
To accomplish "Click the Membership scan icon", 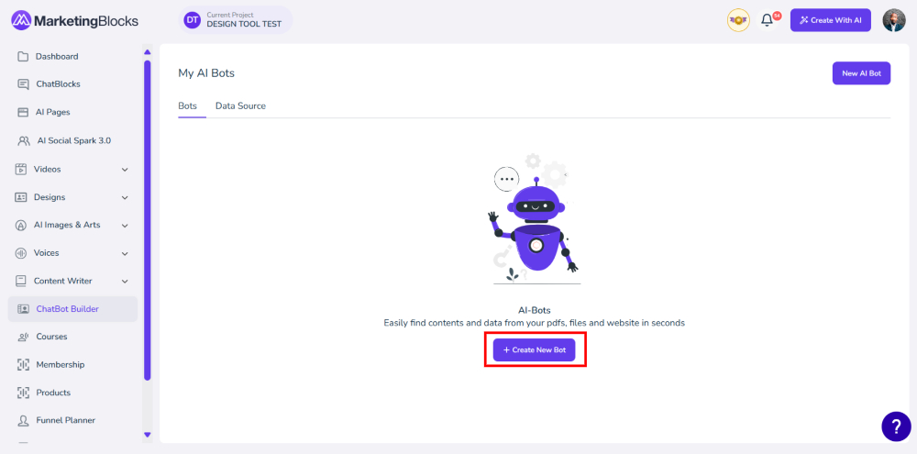I will pos(24,365).
